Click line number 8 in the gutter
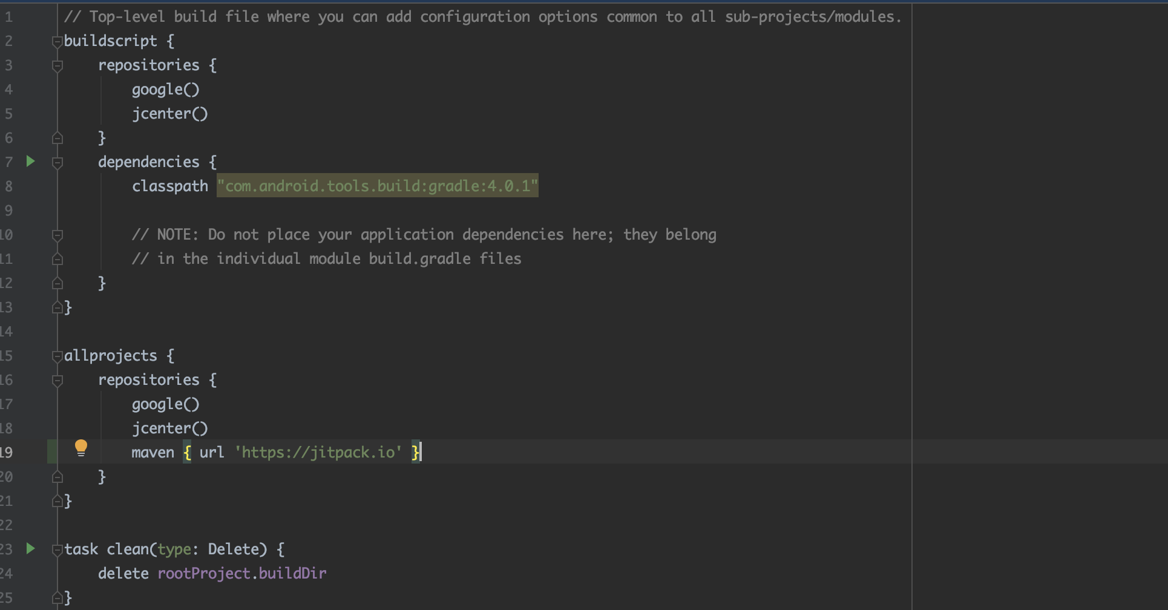Viewport: 1168px width, 610px height. point(8,186)
